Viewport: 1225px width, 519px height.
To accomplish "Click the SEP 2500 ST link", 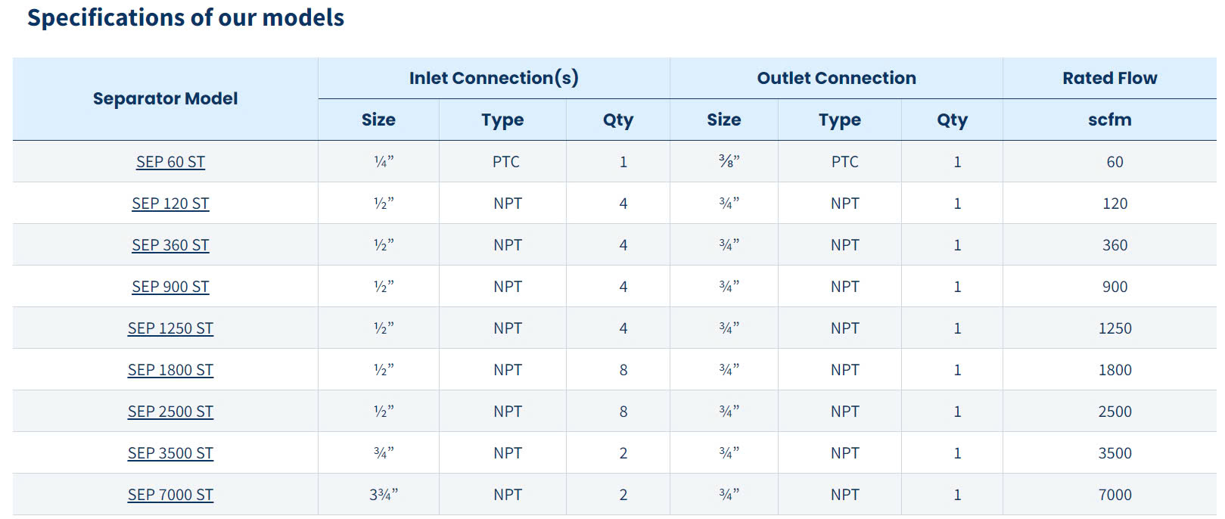I will click(x=170, y=412).
